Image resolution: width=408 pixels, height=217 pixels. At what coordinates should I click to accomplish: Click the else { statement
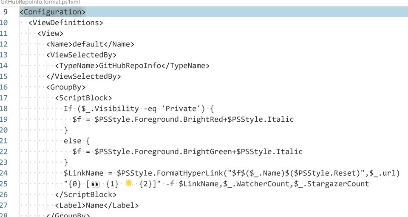(77, 141)
